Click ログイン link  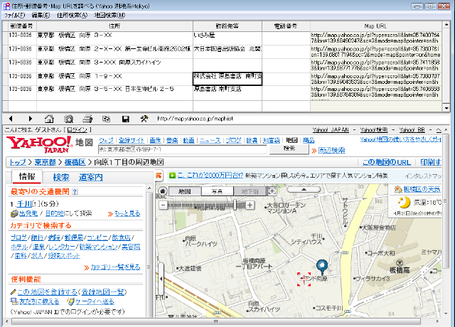coord(77,130)
